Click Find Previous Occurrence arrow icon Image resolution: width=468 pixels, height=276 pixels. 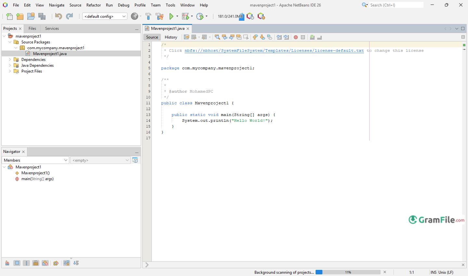click(225, 37)
